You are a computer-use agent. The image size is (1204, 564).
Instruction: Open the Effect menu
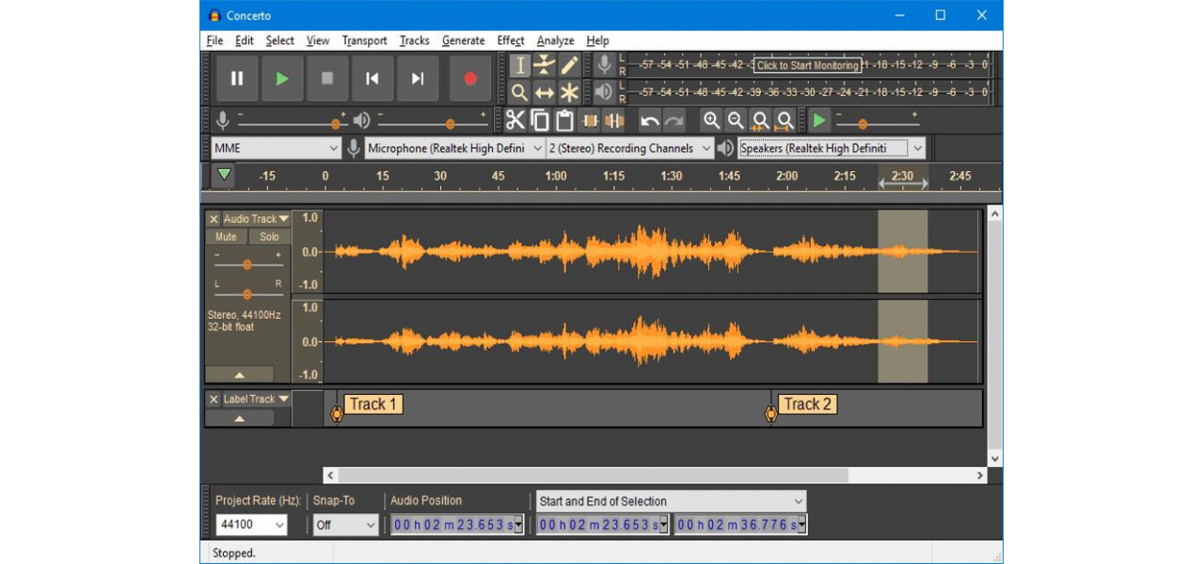tap(511, 40)
